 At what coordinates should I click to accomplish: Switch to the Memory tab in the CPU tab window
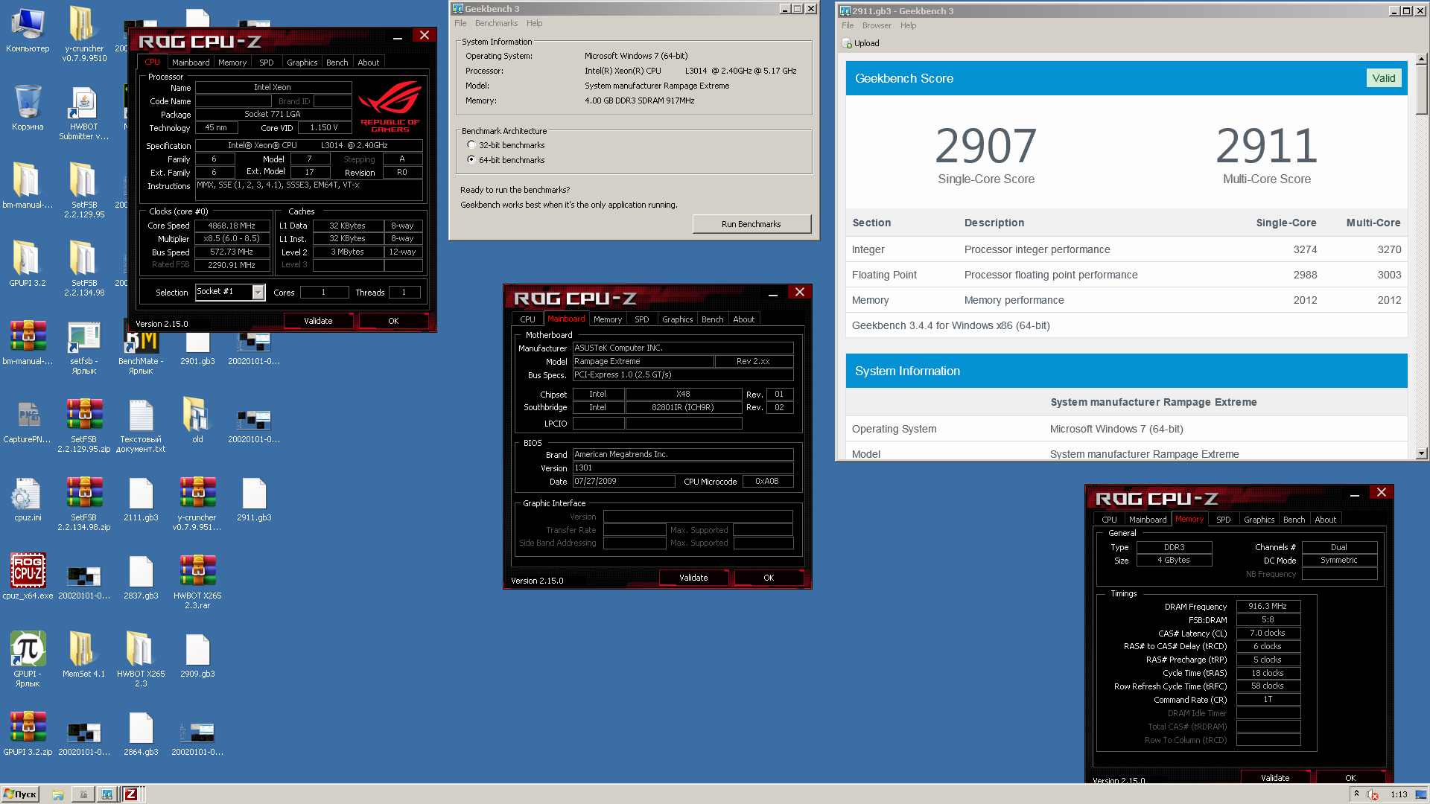[x=232, y=63]
